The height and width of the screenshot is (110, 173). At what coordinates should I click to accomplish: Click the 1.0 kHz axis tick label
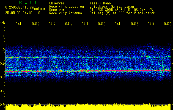[x=2, y=50]
